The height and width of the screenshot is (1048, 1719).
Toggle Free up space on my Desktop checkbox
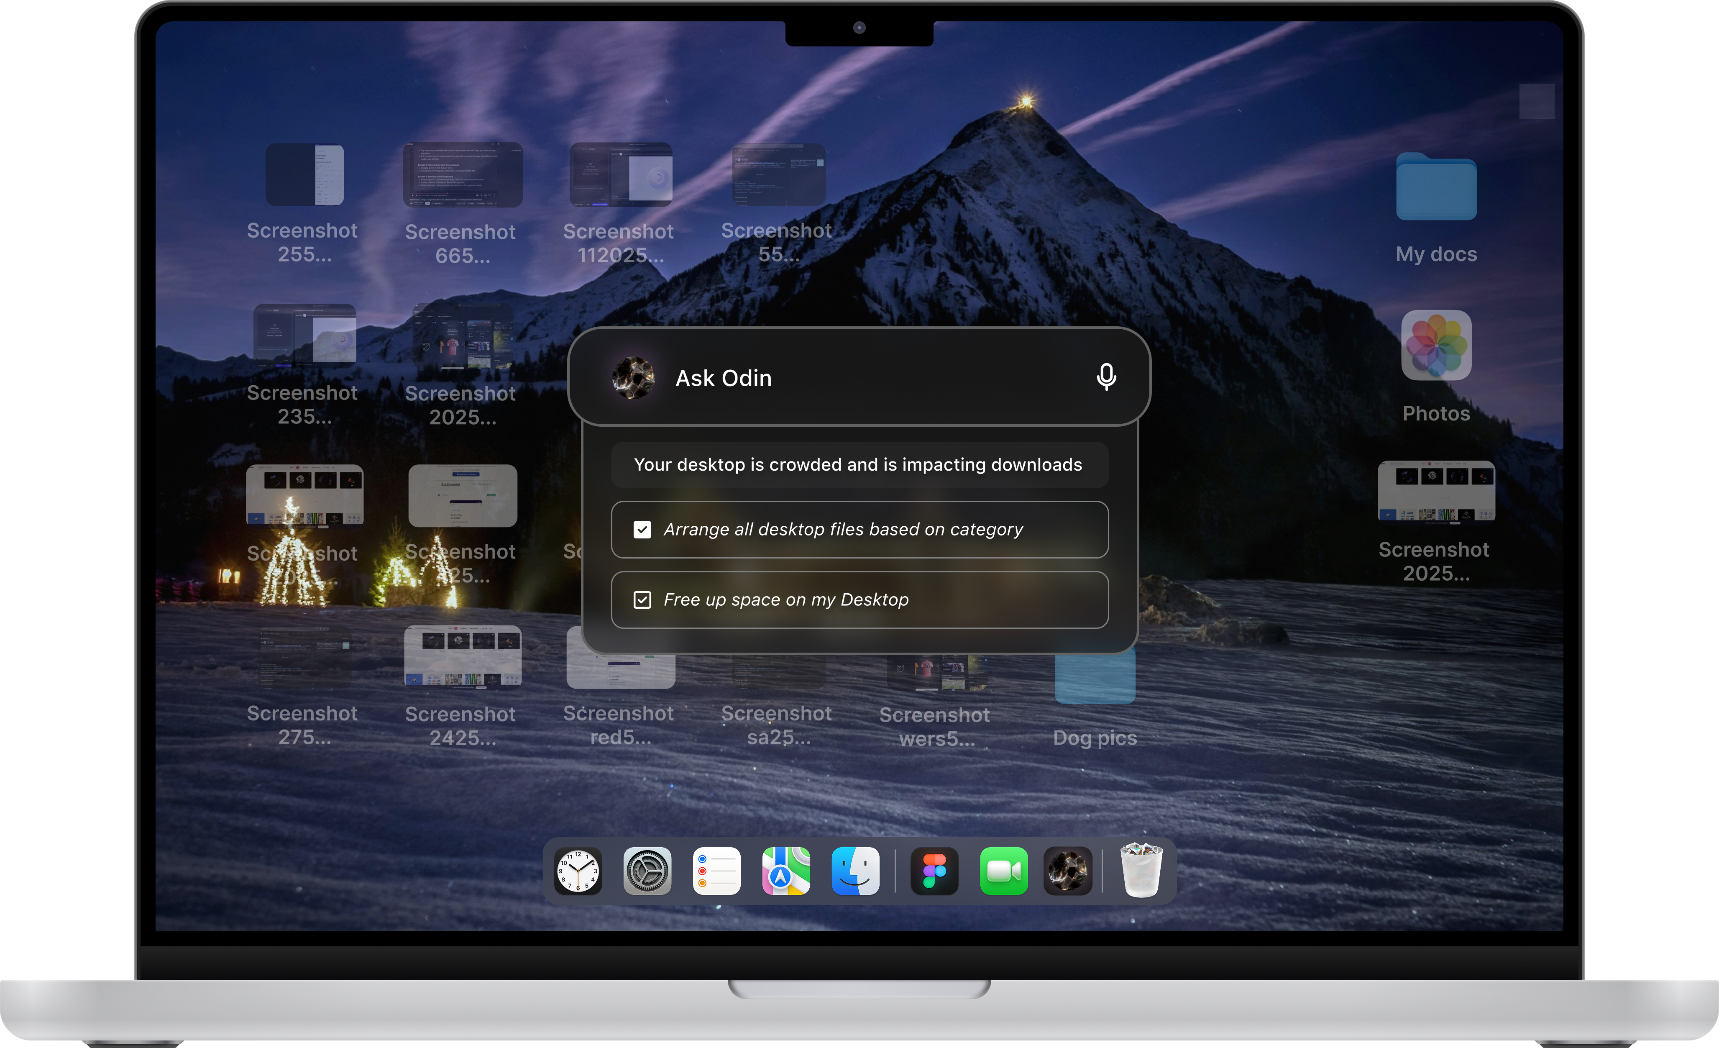tap(642, 600)
